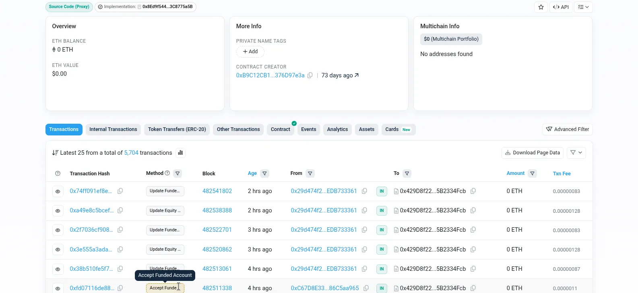
Task: Copy the To address in block 482541802 row
Action: pyautogui.click(x=473, y=191)
